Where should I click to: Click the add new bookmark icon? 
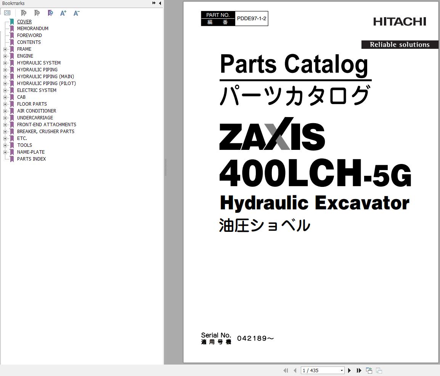37,13
